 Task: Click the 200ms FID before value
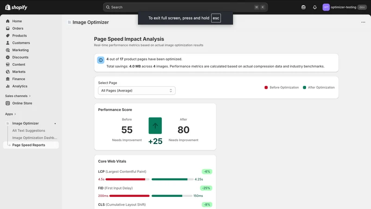pos(103,196)
